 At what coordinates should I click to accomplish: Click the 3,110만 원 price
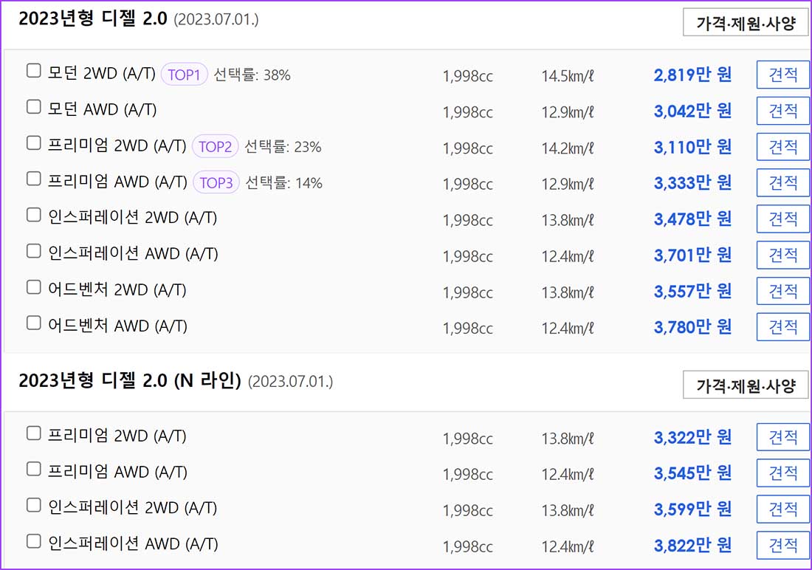692,147
